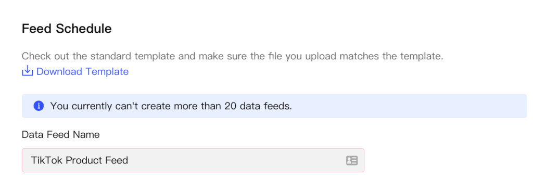
Task: Click the word Template in the blue link
Action: coord(107,72)
